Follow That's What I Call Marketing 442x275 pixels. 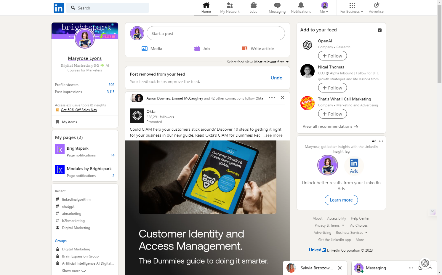(332, 114)
